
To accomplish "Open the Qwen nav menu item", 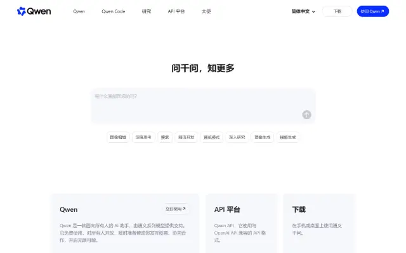I will pyautogui.click(x=79, y=11).
